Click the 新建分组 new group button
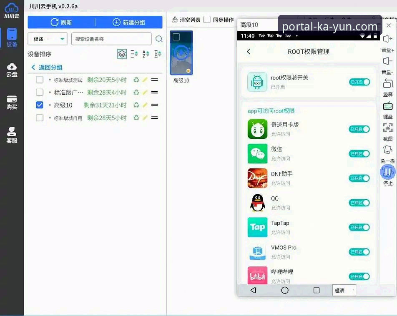This screenshot has width=397, height=316. click(128, 22)
